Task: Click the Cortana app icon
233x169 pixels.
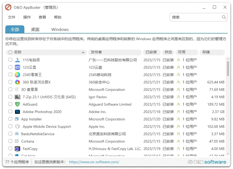Action: click(x=17, y=141)
